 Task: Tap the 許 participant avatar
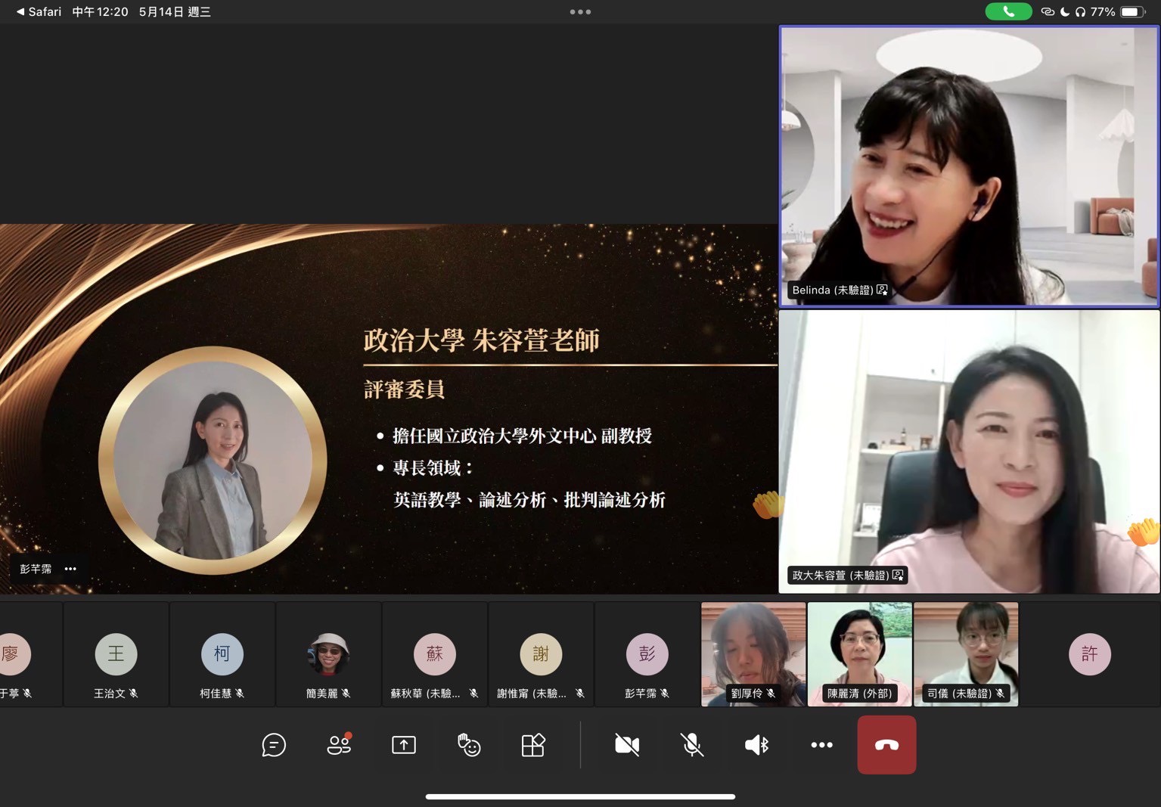point(1089,653)
